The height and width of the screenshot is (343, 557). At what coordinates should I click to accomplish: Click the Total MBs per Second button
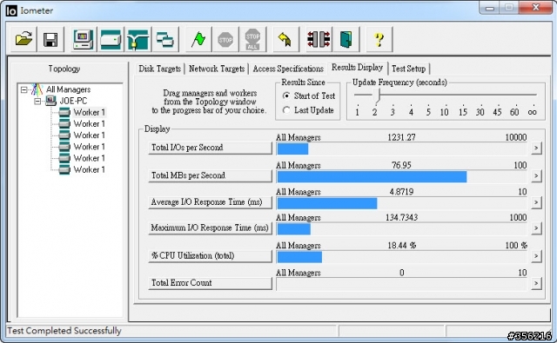point(211,175)
